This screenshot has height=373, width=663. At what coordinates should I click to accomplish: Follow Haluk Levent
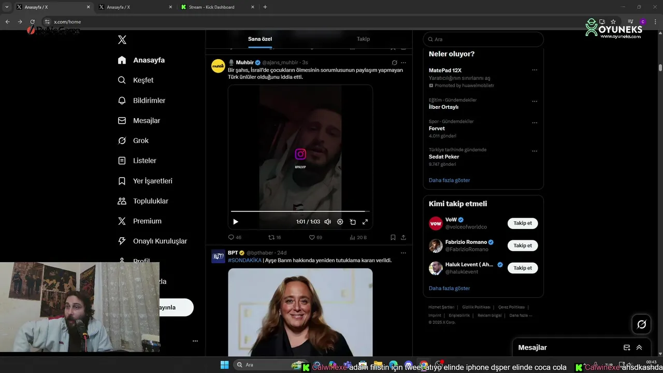(523, 268)
